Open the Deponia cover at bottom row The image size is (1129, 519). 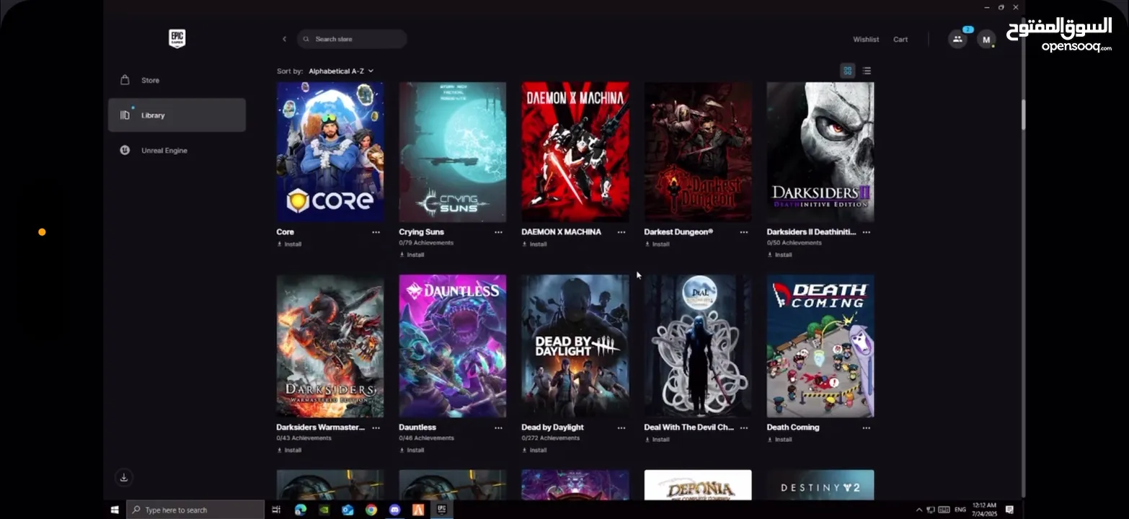(698, 485)
